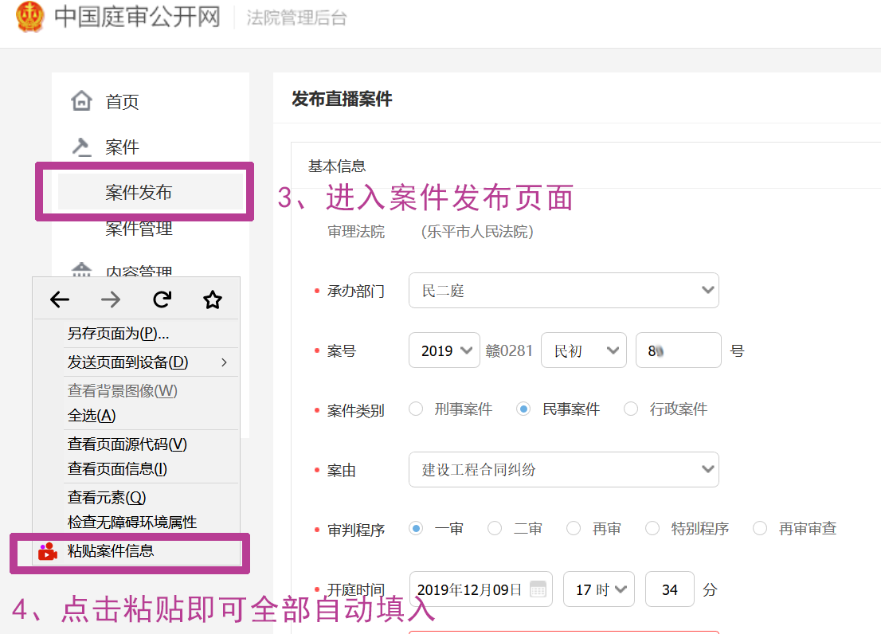Click the reload icon in context menu
Viewport: 881px width, 634px height.
point(162,299)
